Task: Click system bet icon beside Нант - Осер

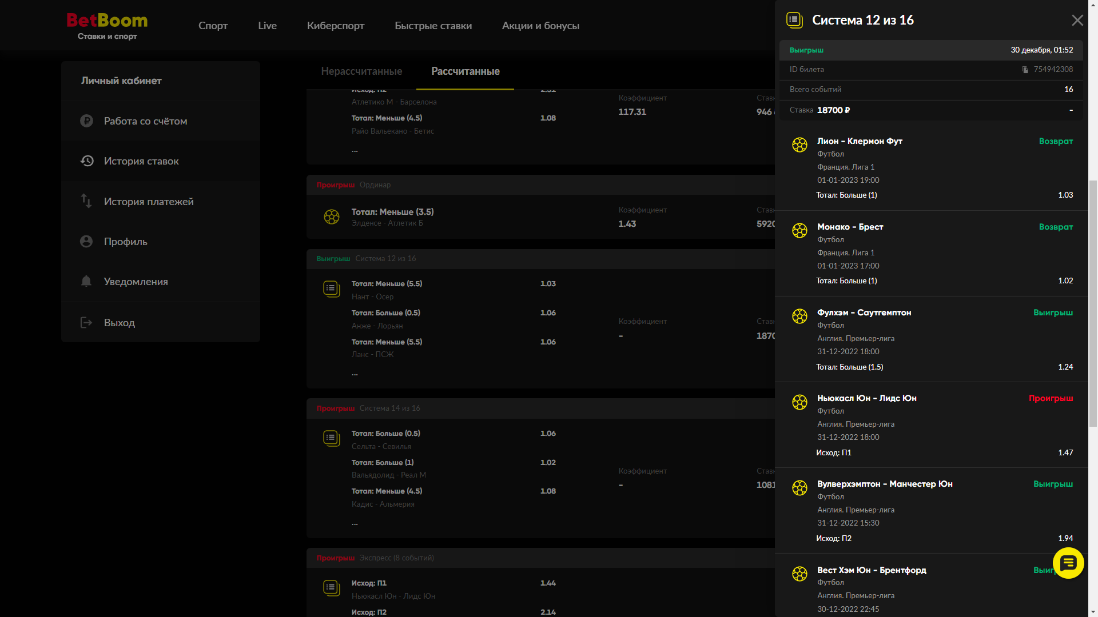Action: pyautogui.click(x=332, y=289)
